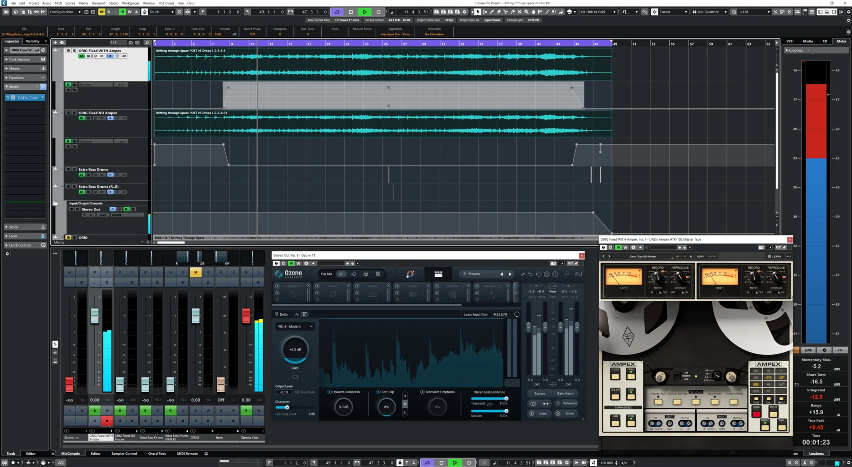Screen dimensions: 852x467
Task: Select the Eraser tool in the project toolbar
Action: tap(499, 12)
